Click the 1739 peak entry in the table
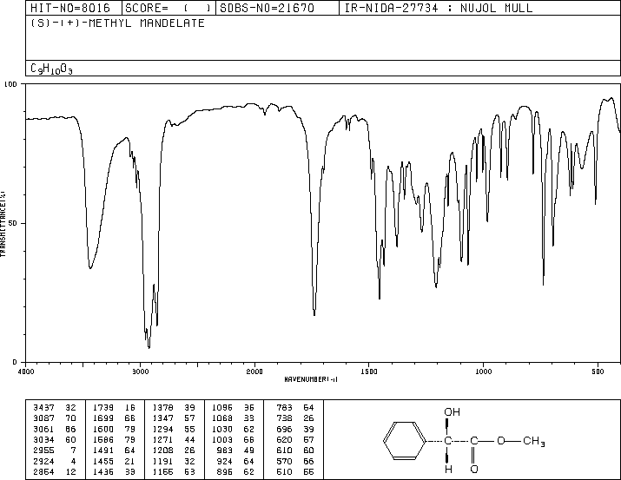The image size is (621, 480). pyautogui.click(x=114, y=408)
